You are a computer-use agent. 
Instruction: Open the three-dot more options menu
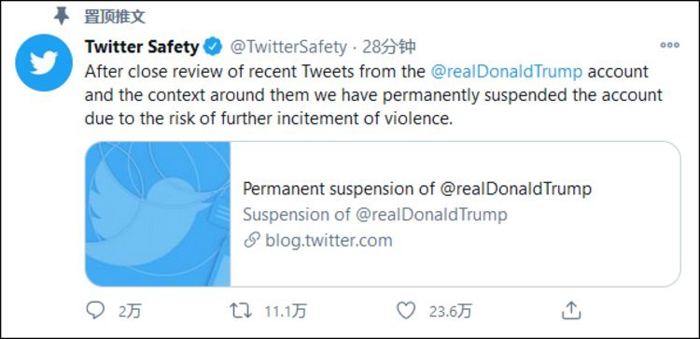tap(669, 45)
